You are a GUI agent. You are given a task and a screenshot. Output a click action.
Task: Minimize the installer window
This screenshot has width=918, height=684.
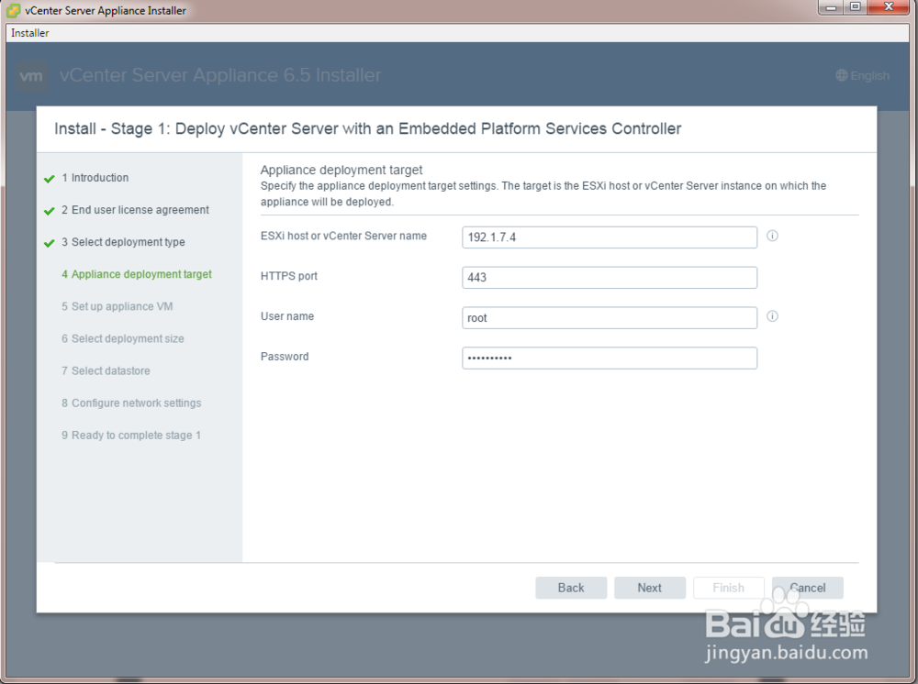(831, 7)
